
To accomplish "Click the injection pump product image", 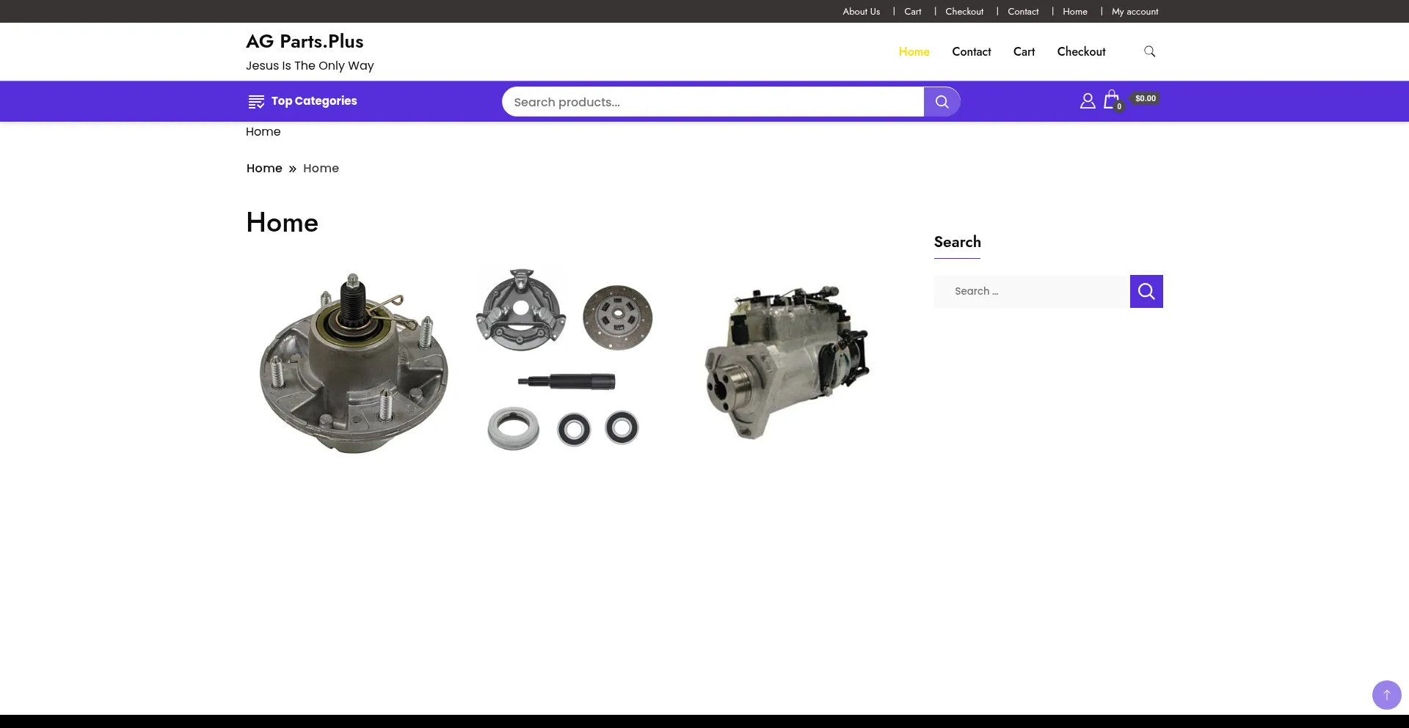I will point(787,363).
